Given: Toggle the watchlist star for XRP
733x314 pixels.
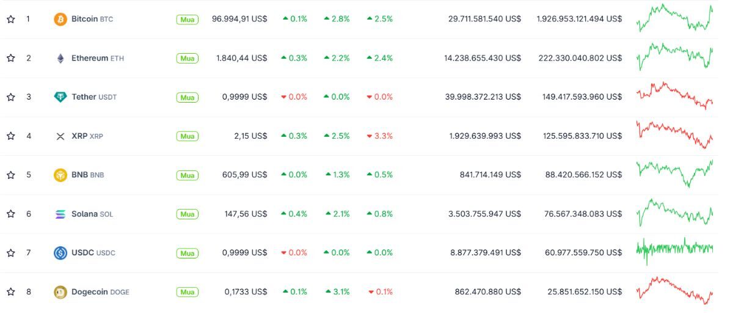Looking at the screenshot, I should (10, 136).
